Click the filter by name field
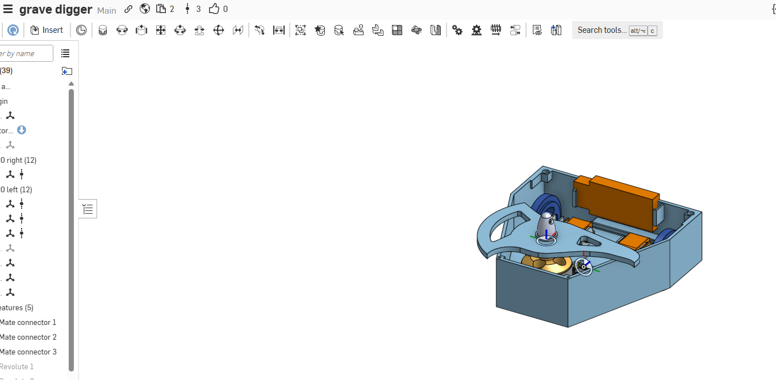This screenshot has height=380, width=776. coord(26,53)
